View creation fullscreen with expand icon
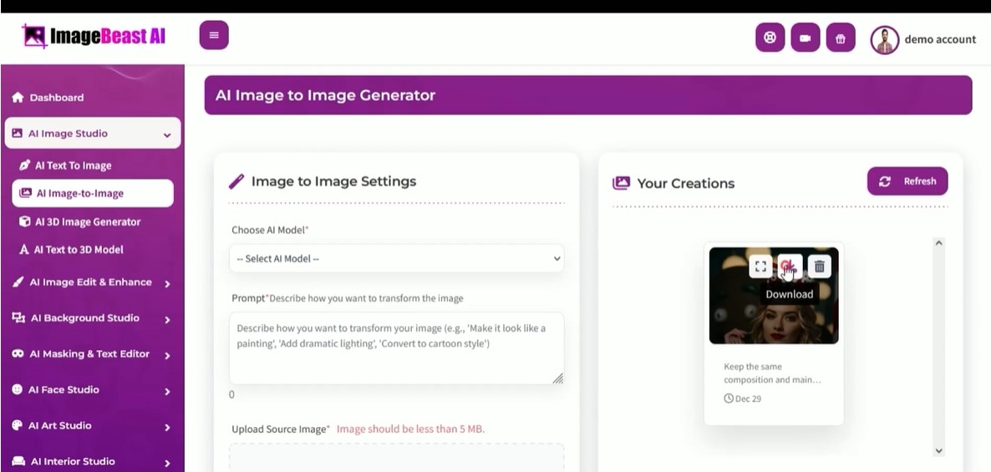Viewport: 991px width, 472px height. click(x=761, y=266)
